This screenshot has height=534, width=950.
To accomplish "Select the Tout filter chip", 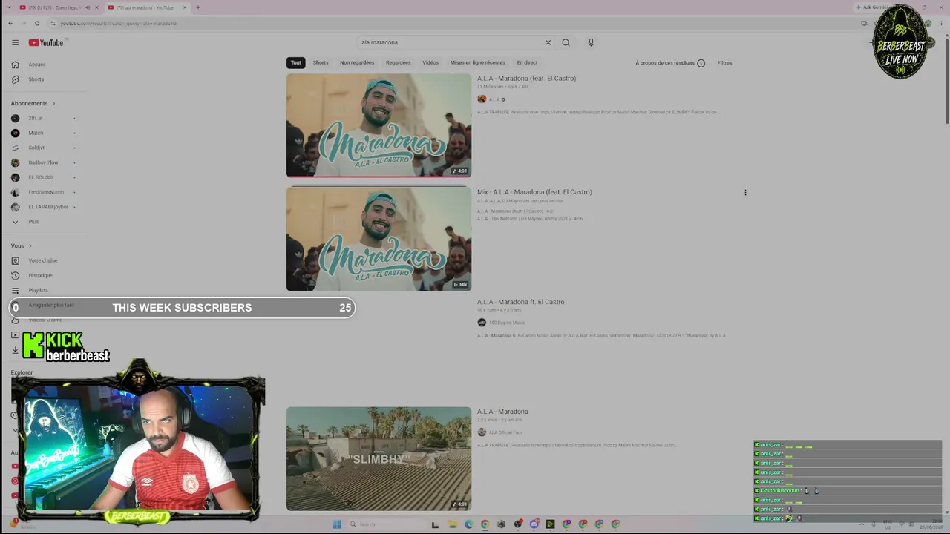I will tap(296, 63).
